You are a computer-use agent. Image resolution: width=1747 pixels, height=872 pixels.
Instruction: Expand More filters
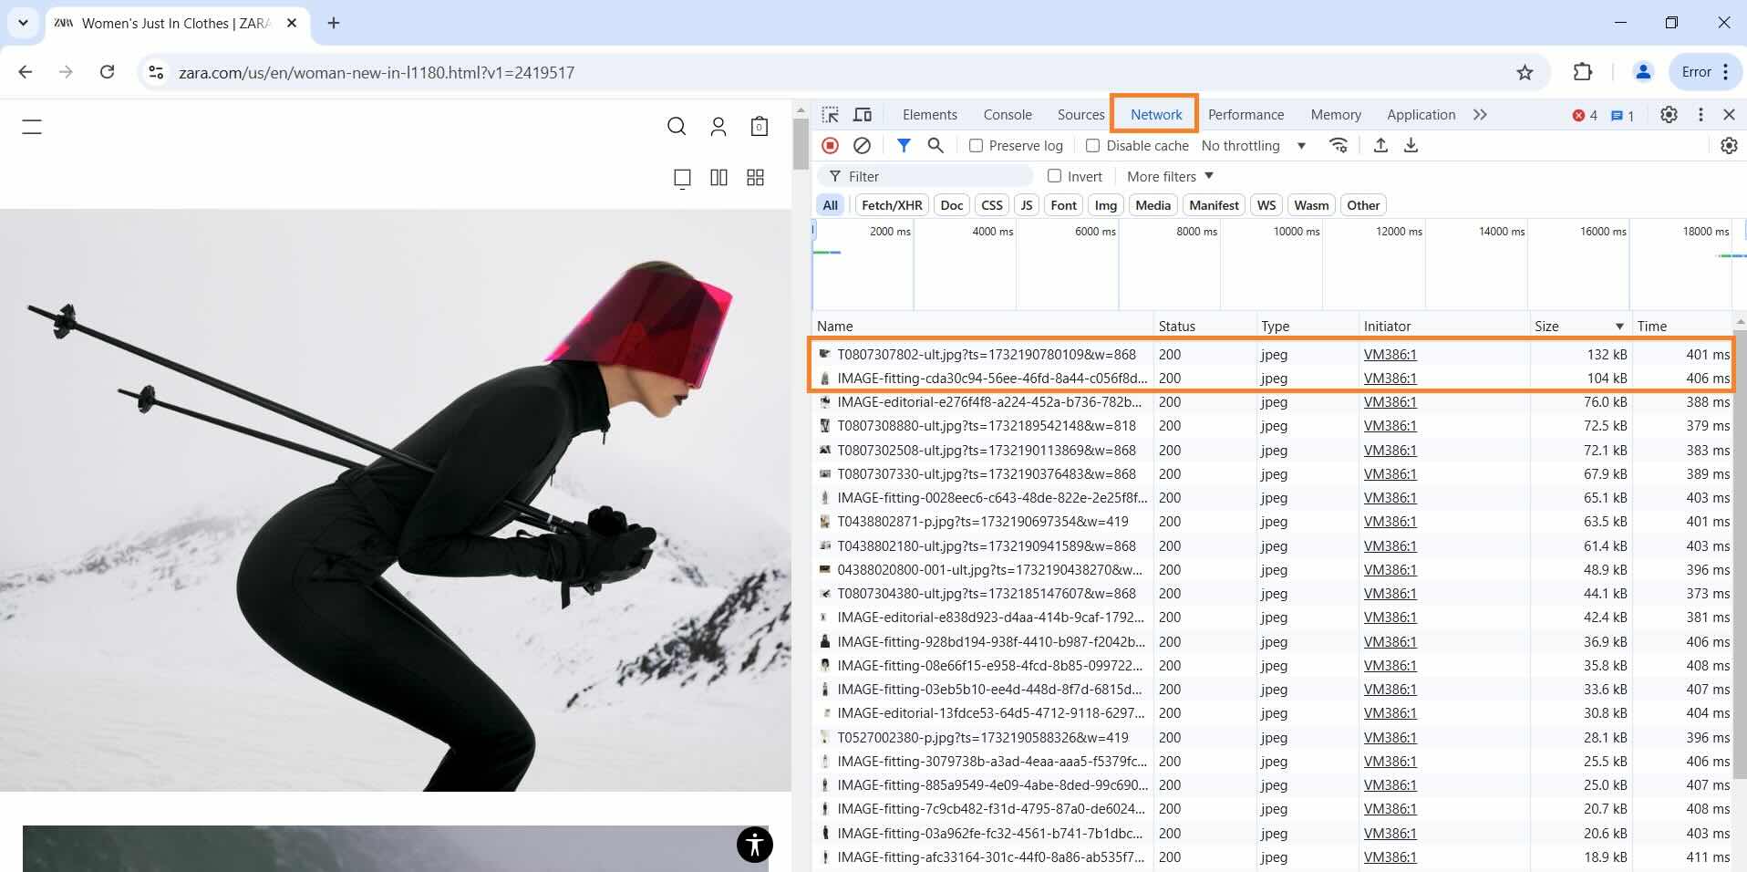pyautogui.click(x=1170, y=176)
